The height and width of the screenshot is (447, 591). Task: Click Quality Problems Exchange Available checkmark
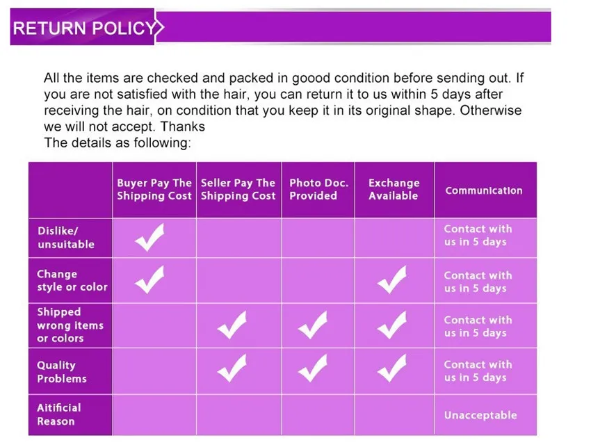392,368
